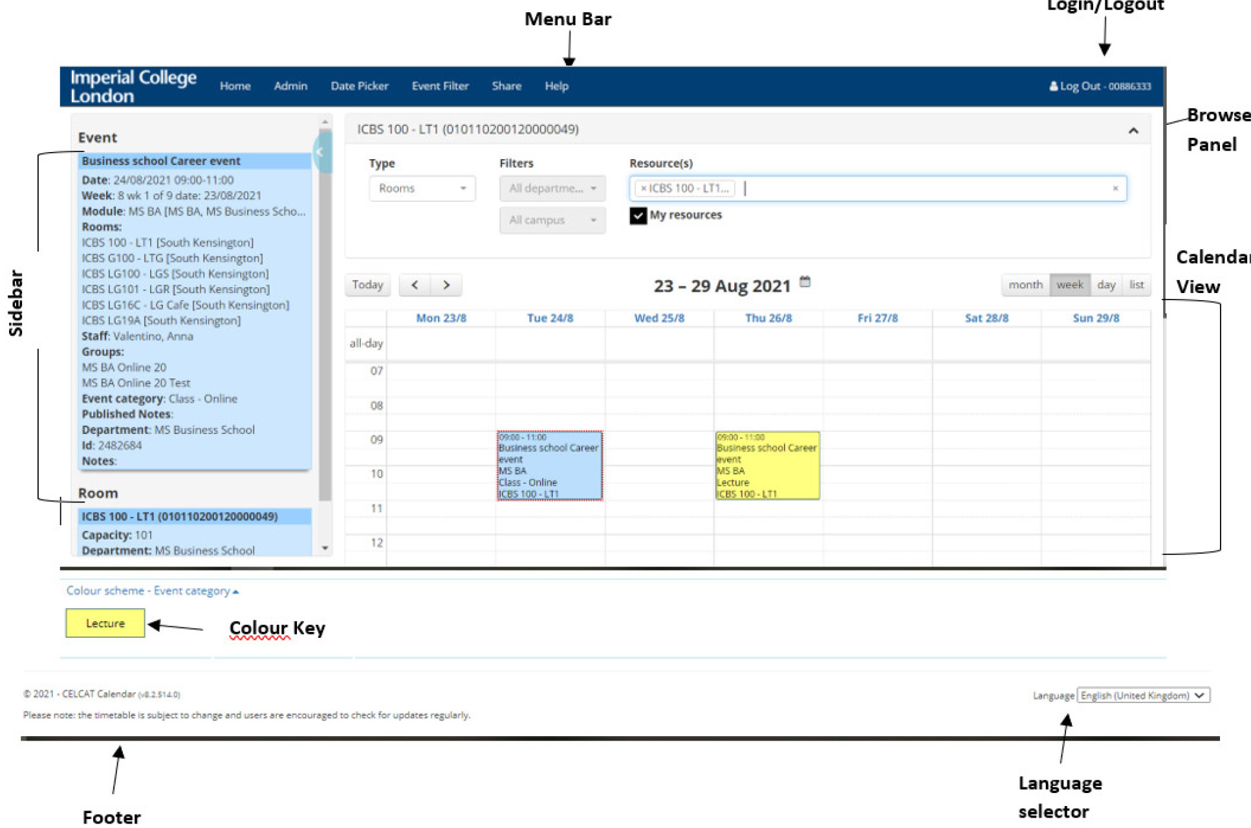
Task: Open the Event Filter menu
Action: pos(440,86)
